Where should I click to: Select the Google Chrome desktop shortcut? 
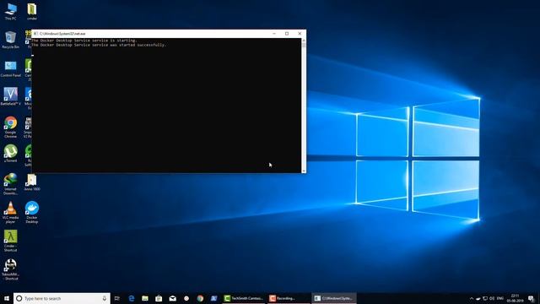click(10, 127)
